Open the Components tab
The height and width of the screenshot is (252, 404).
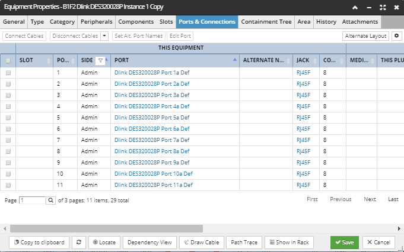(136, 22)
